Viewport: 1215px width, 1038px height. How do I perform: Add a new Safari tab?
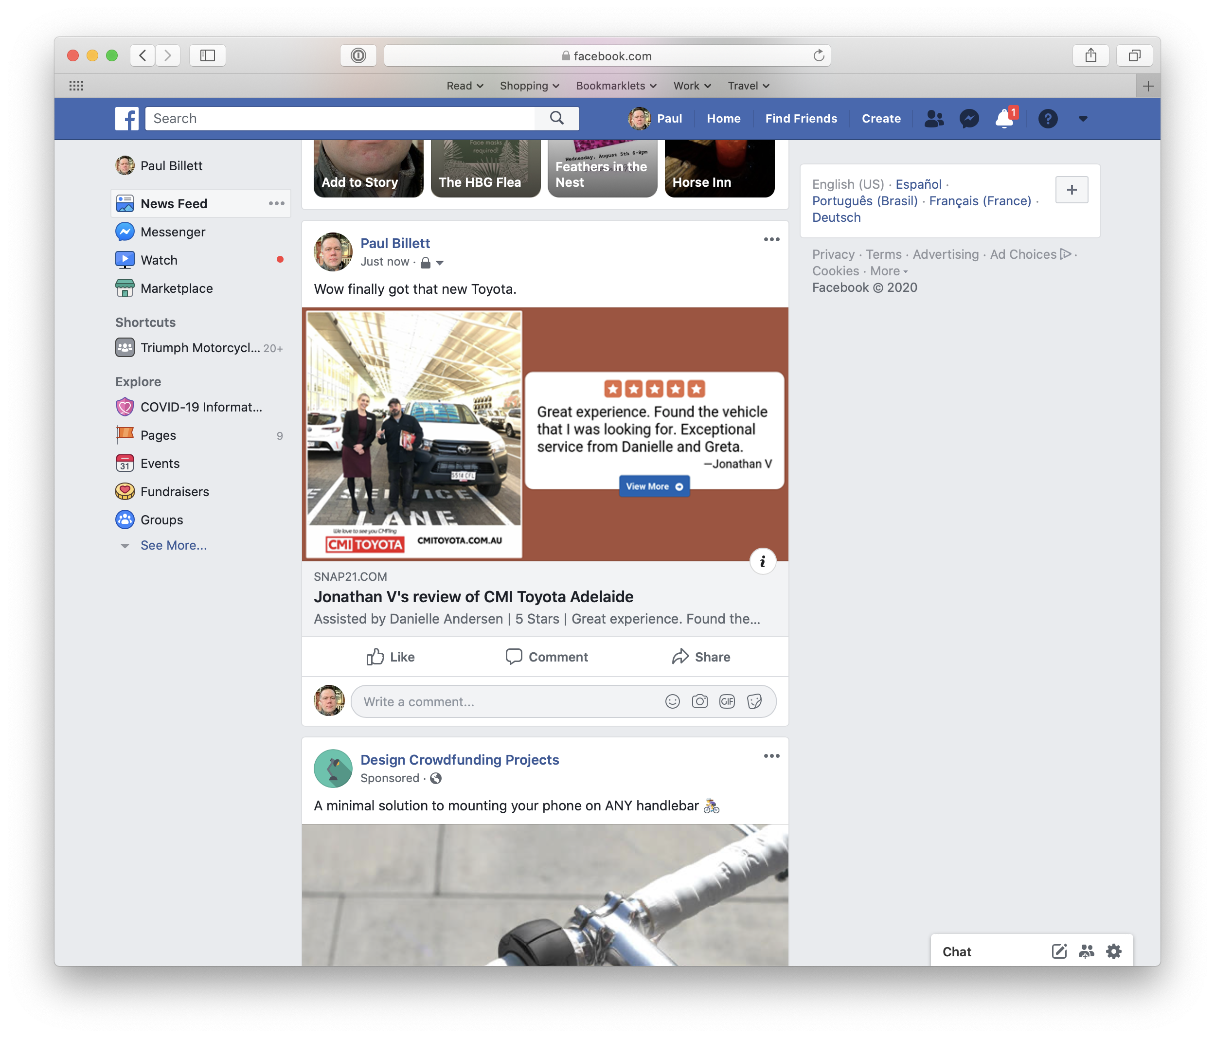pyautogui.click(x=1147, y=86)
